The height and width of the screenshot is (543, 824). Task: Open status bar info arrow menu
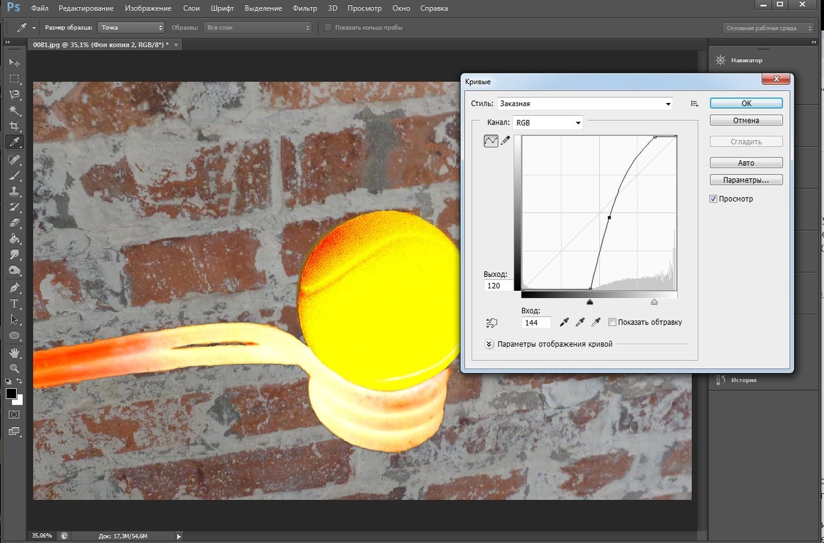179,535
